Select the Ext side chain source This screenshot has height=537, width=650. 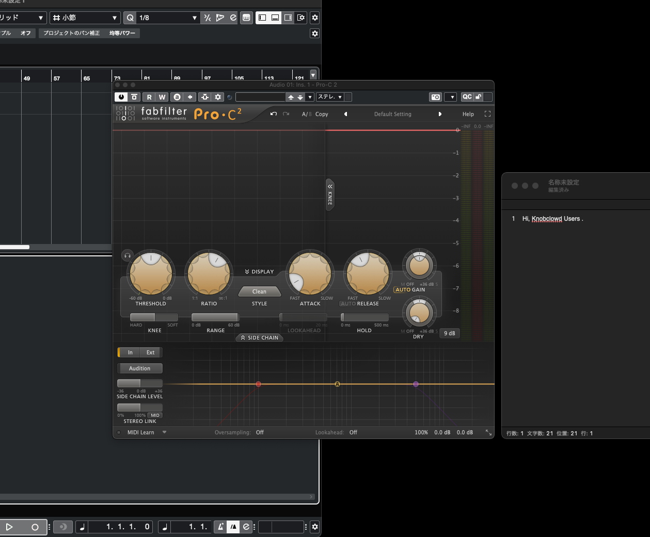(x=150, y=352)
